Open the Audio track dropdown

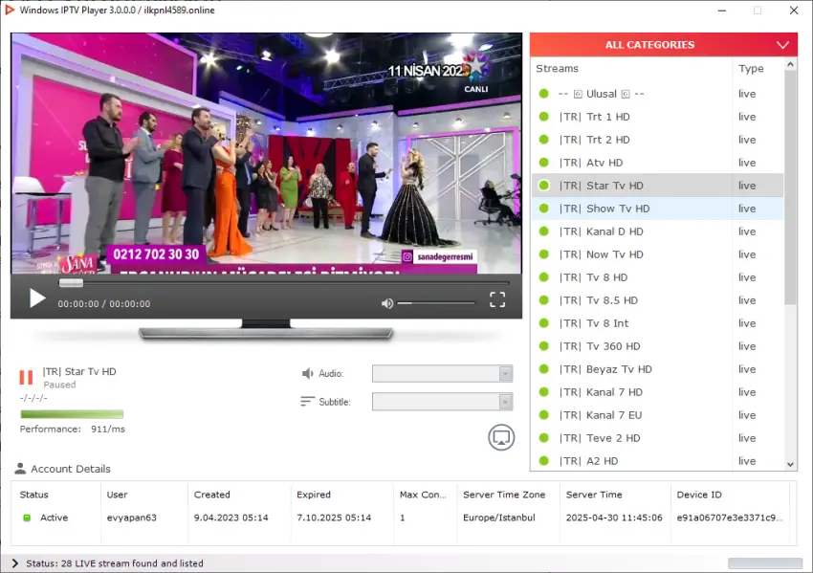(x=442, y=373)
